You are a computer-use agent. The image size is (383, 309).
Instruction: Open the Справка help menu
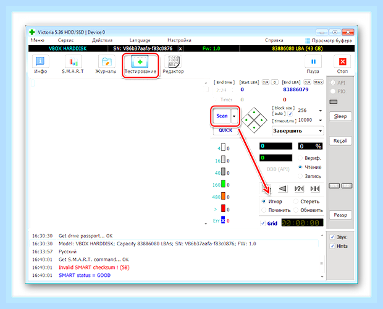[x=274, y=40]
